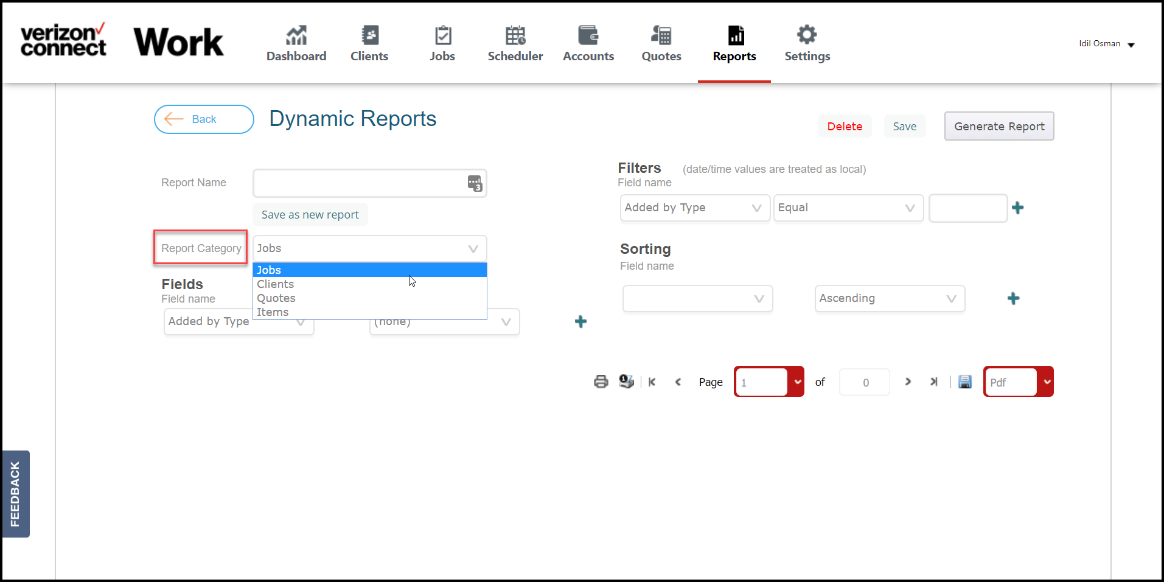Go to the Quotes tab in navigation
This screenshot has height=582, width=1164.
coord(661,44)
